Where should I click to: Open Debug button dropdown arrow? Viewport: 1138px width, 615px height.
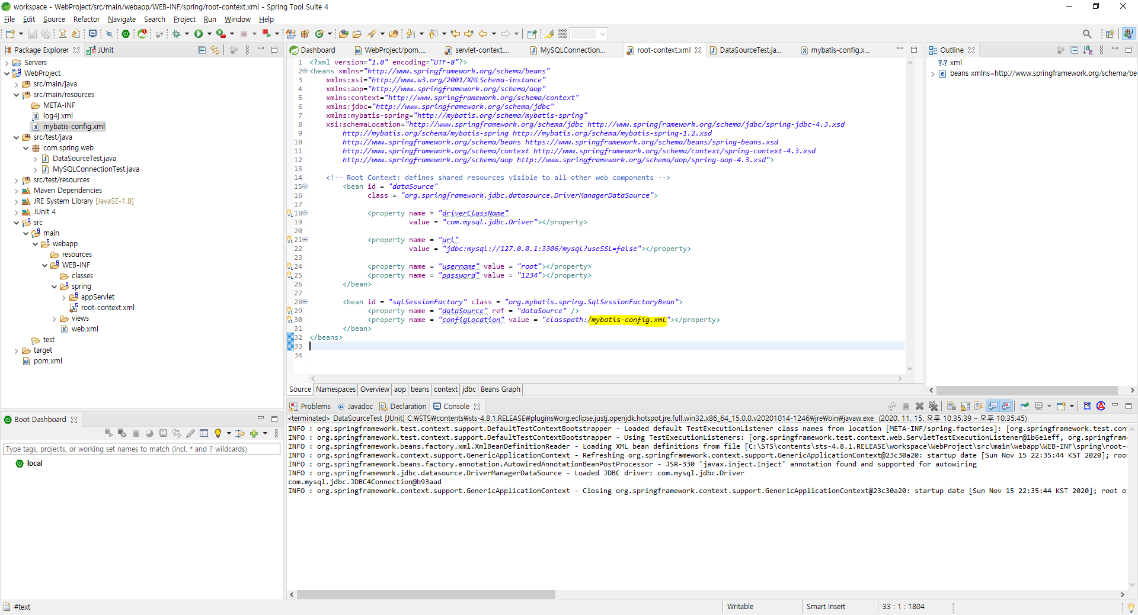pos(187,34)
